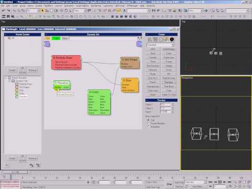Select Particle Draw in the tree list
This screenshot has width=252, height=189.
coord(26,84)
